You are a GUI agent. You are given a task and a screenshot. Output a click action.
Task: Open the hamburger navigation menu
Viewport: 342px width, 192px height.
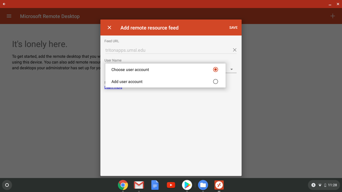[9, 16]
